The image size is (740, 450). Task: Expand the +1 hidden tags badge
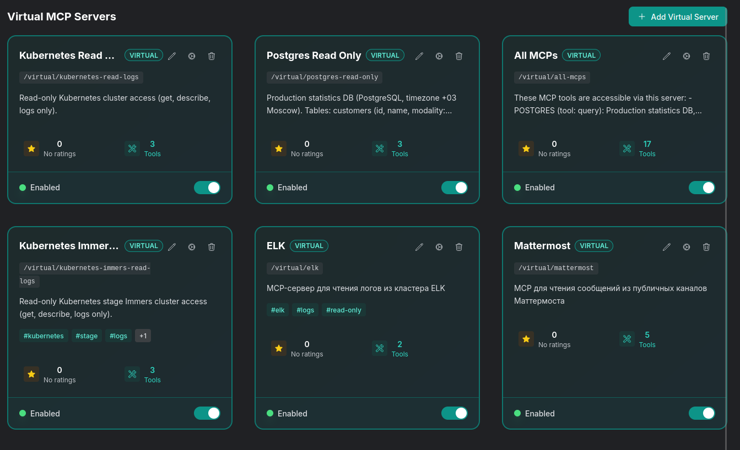[143, 336]
